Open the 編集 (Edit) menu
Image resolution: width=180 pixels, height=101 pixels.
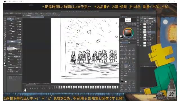tap(12, 13)
